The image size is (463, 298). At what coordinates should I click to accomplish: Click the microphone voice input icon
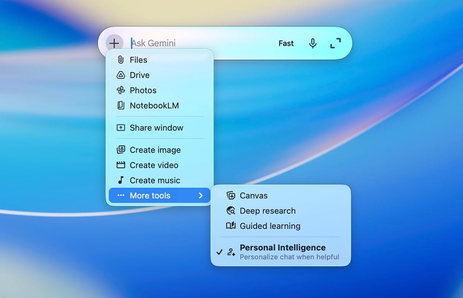tap(313, 44)
